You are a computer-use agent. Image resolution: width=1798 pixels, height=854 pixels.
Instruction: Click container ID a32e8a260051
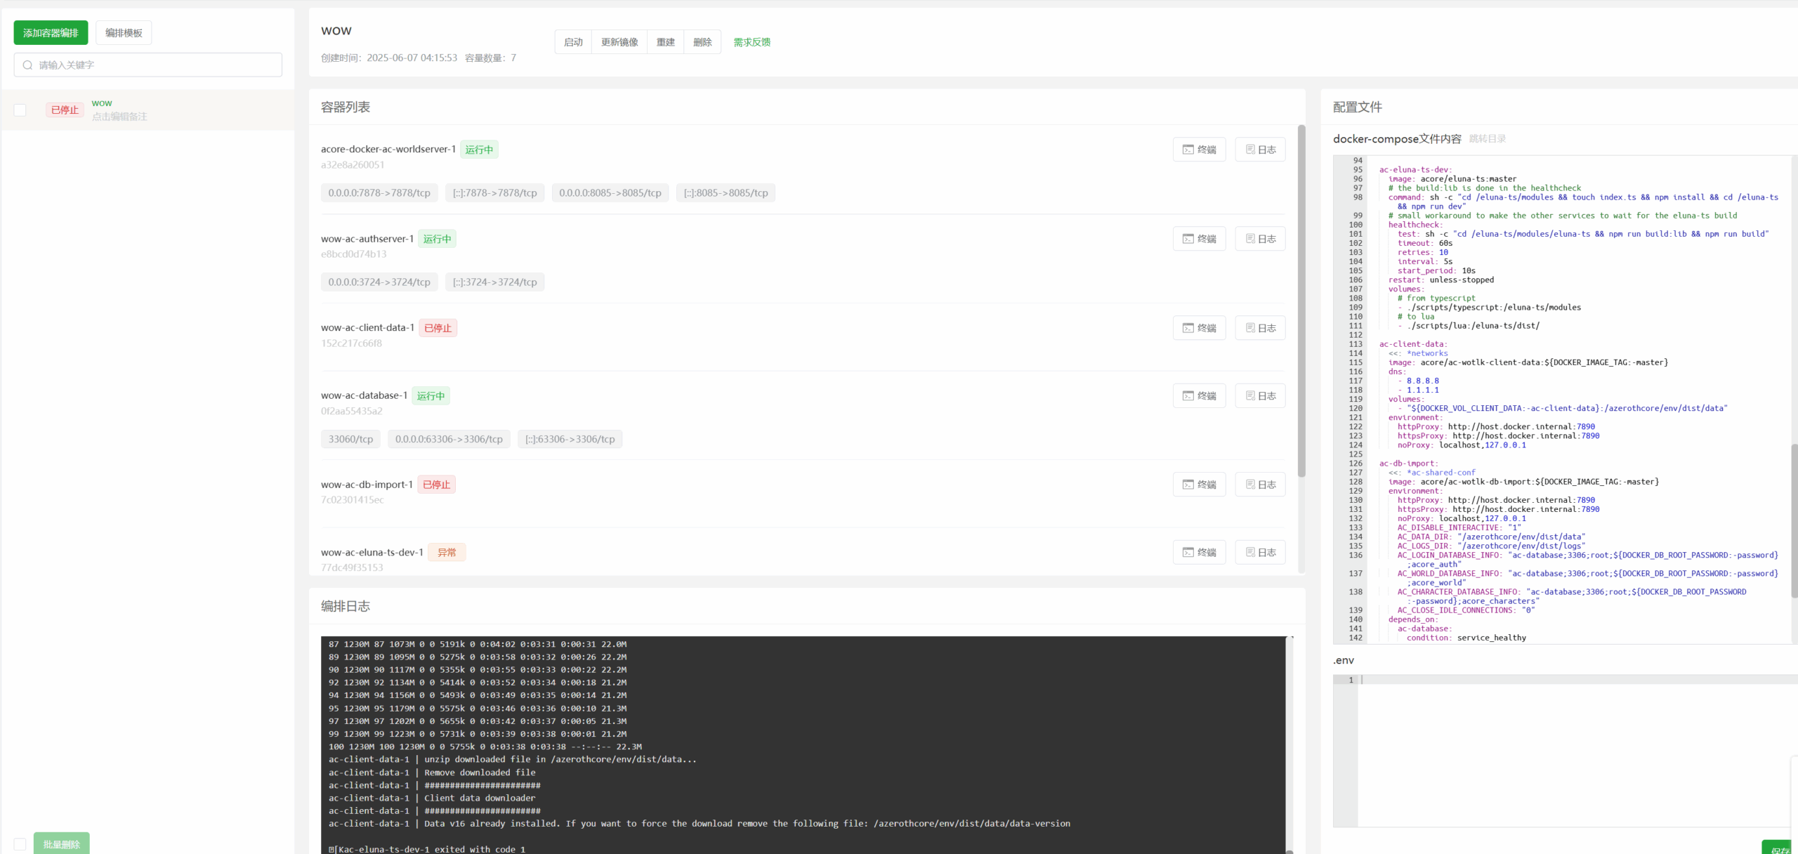353,164
